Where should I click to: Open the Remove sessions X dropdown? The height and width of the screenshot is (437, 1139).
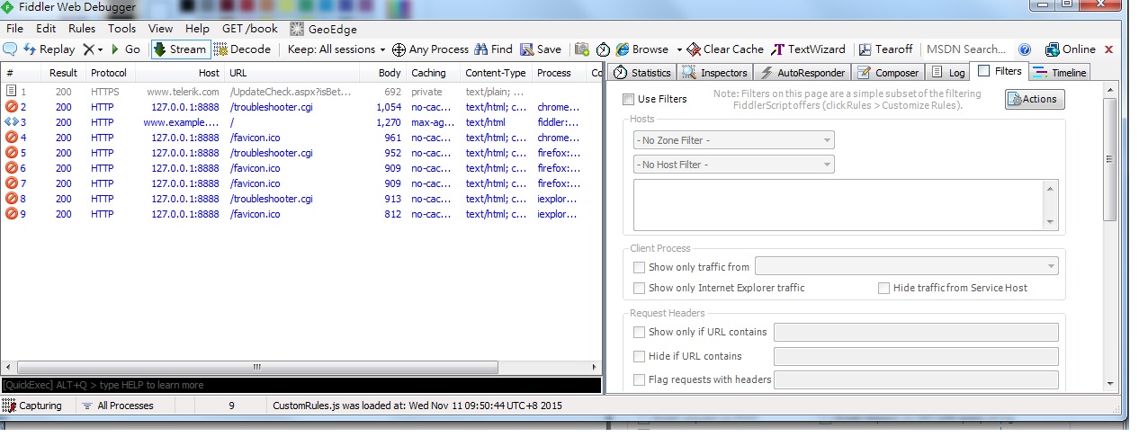tap(93, 49)
